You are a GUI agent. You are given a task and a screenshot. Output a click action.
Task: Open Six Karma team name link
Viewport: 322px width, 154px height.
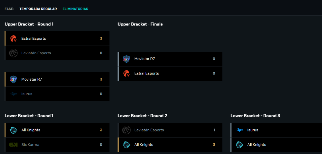(x=30, y=145)
